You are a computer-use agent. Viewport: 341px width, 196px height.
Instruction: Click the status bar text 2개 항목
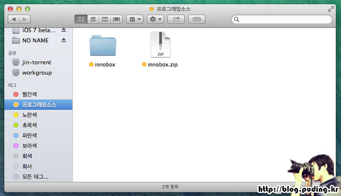(x=170, y=187)
